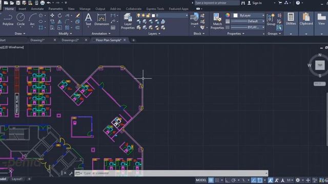Click the Plot (print) icon

[x=43, y=3]
